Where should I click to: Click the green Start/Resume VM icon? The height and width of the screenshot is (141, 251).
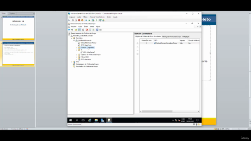click(x=89, y=20)
